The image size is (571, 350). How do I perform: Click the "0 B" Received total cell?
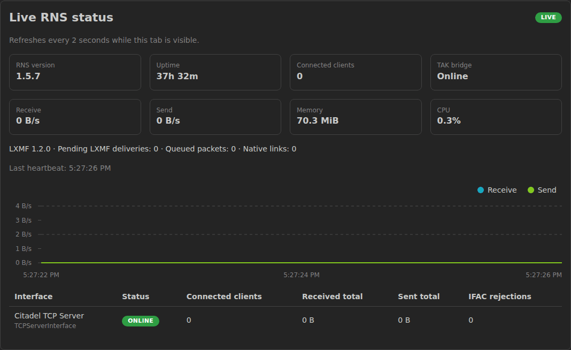[x=308, y=320]
